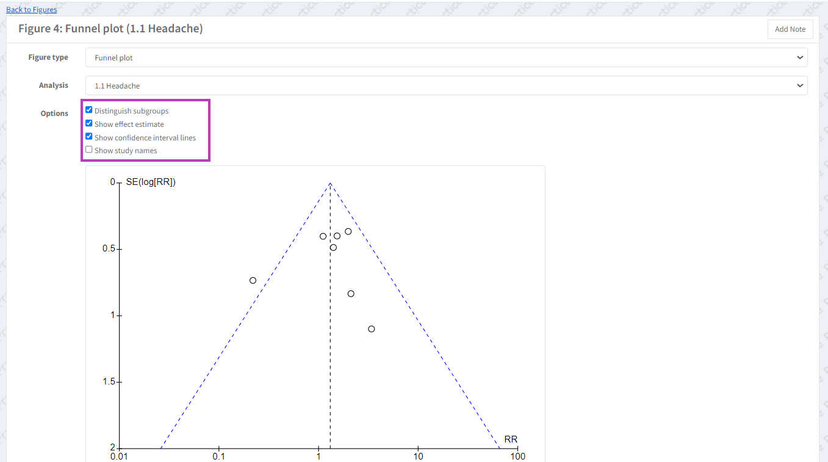Select the study point on the dashed line at SE 0.5

pyautogui.click(x=333, y=248)
